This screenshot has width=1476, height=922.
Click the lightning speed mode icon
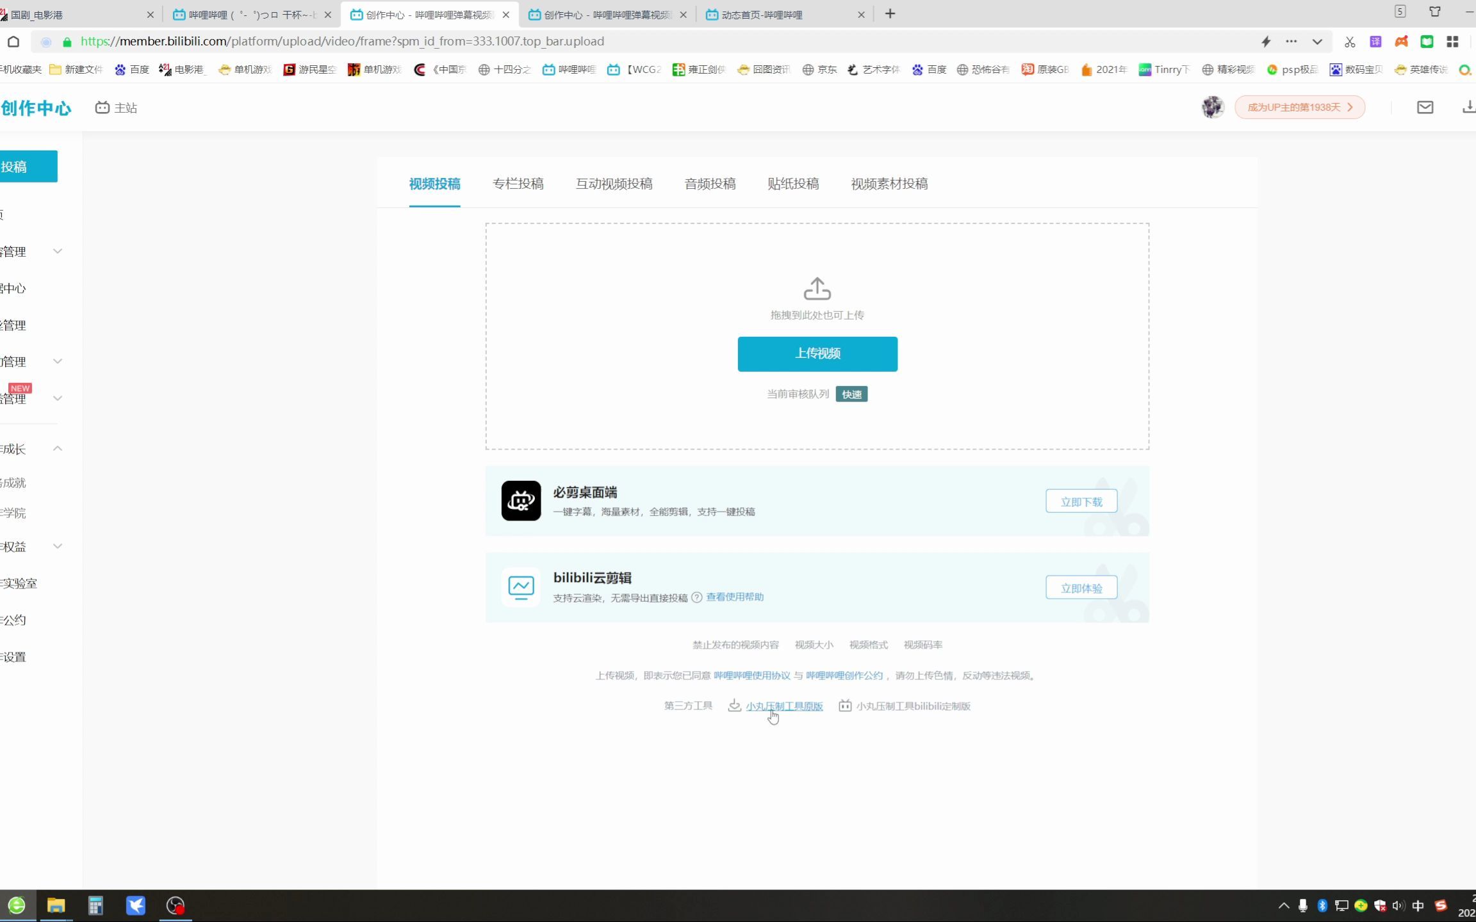[1266, 42]
